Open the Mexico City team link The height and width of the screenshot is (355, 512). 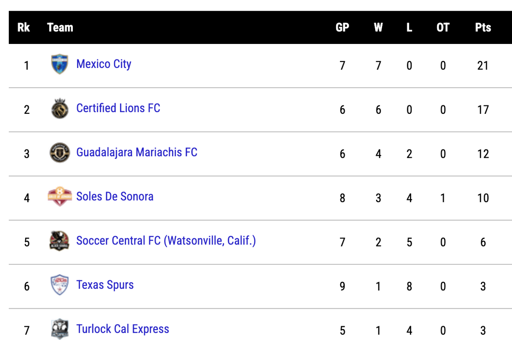104,64
